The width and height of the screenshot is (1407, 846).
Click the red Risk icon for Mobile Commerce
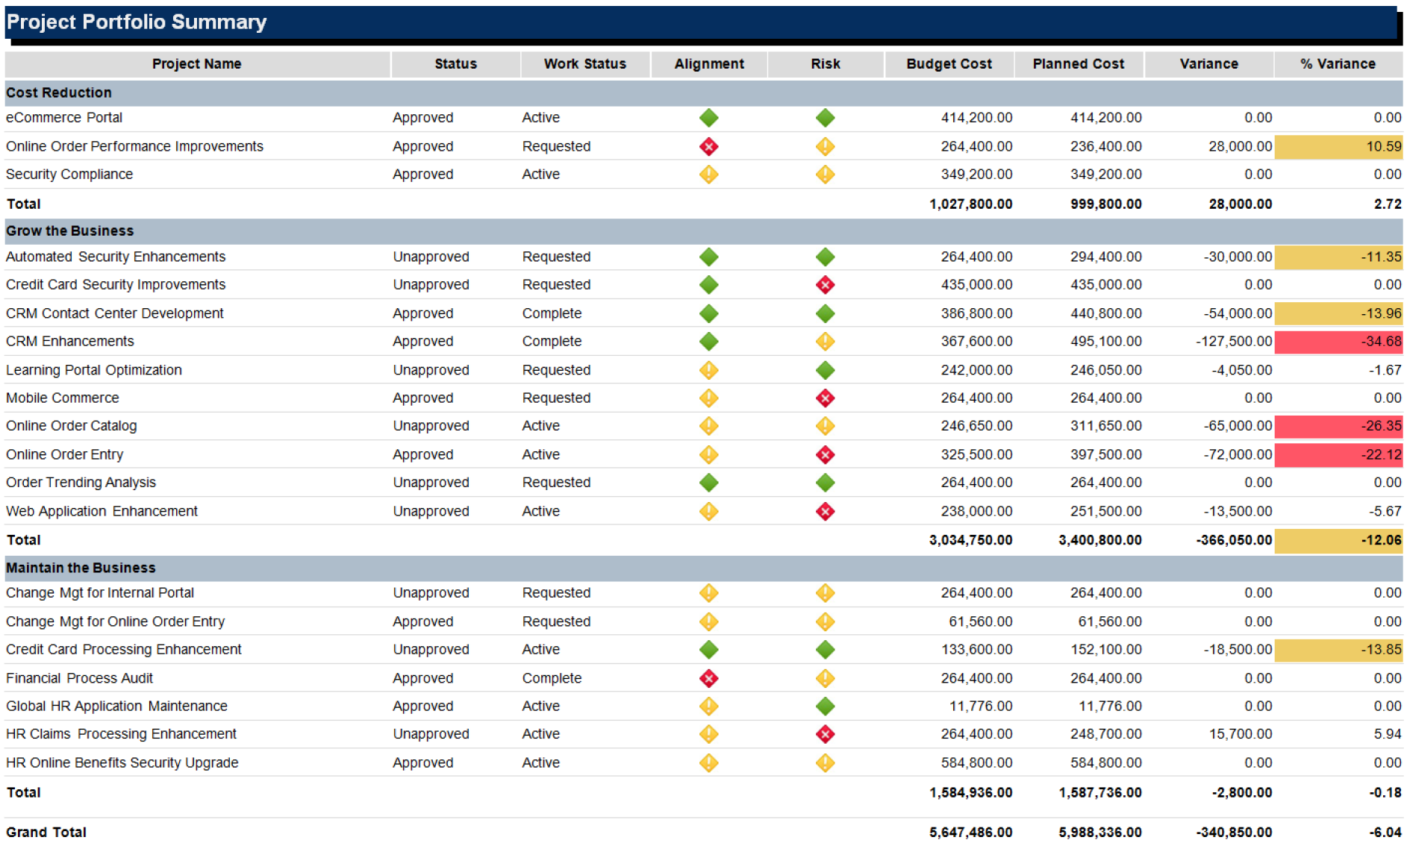(x=825, y=398)
